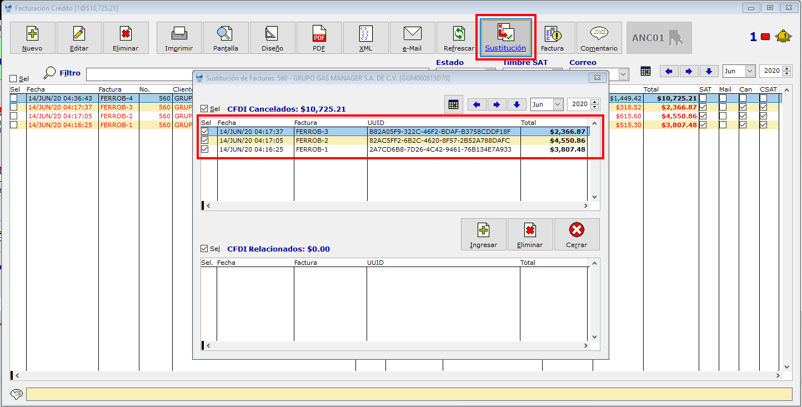
Task: Toggle the Sel checkbox beside CFDI Relacionados
Action: coord(204,249)
